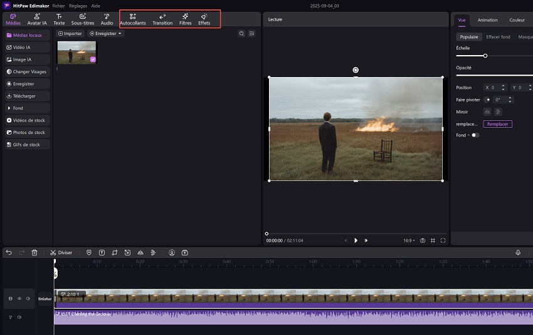Open the Fichier menu
533x335 pixels.
tap(58, 6)
